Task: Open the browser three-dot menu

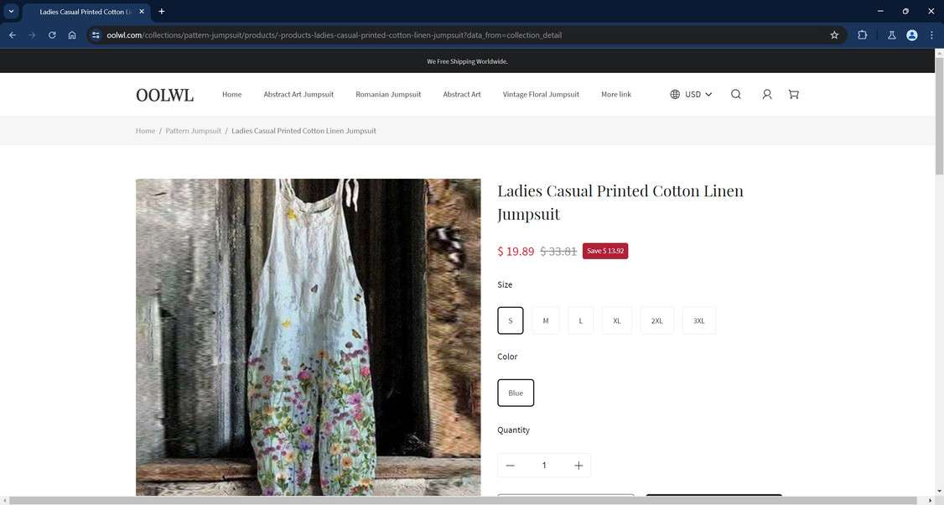Action: point(931,34)
